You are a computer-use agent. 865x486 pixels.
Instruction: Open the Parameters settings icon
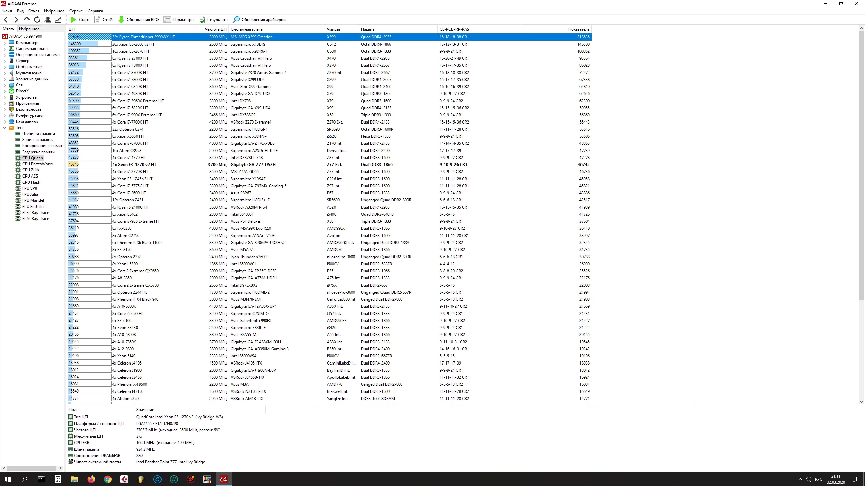[x=167, y=20]
